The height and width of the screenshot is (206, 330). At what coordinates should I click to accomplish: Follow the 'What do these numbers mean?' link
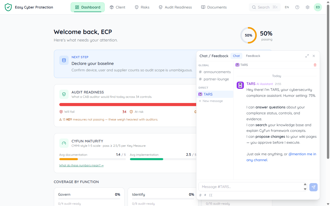81,165
